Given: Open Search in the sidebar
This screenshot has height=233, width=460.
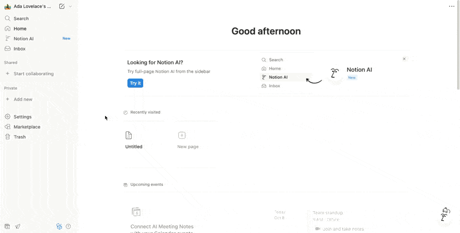Looking at the screenshot, I should click(x=21, y=18).
